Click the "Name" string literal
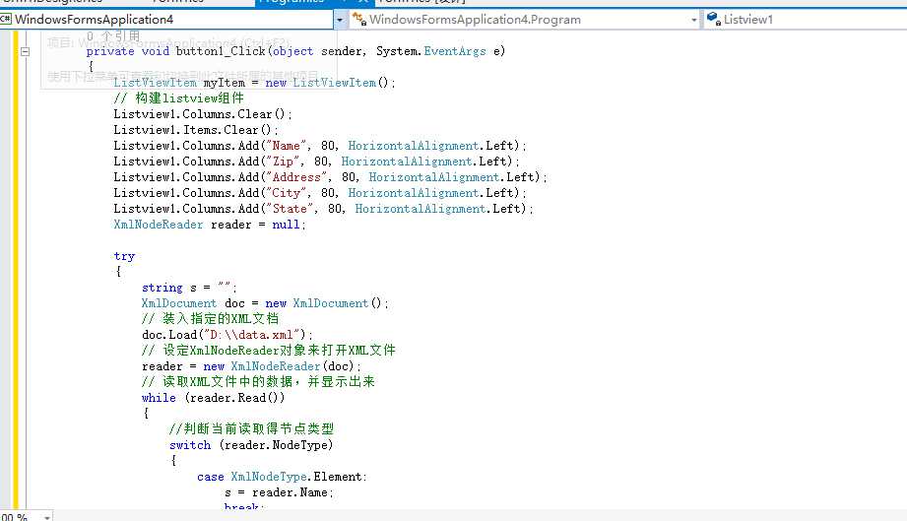This screenshot has width=907, height=521. (x=286, y=146)
